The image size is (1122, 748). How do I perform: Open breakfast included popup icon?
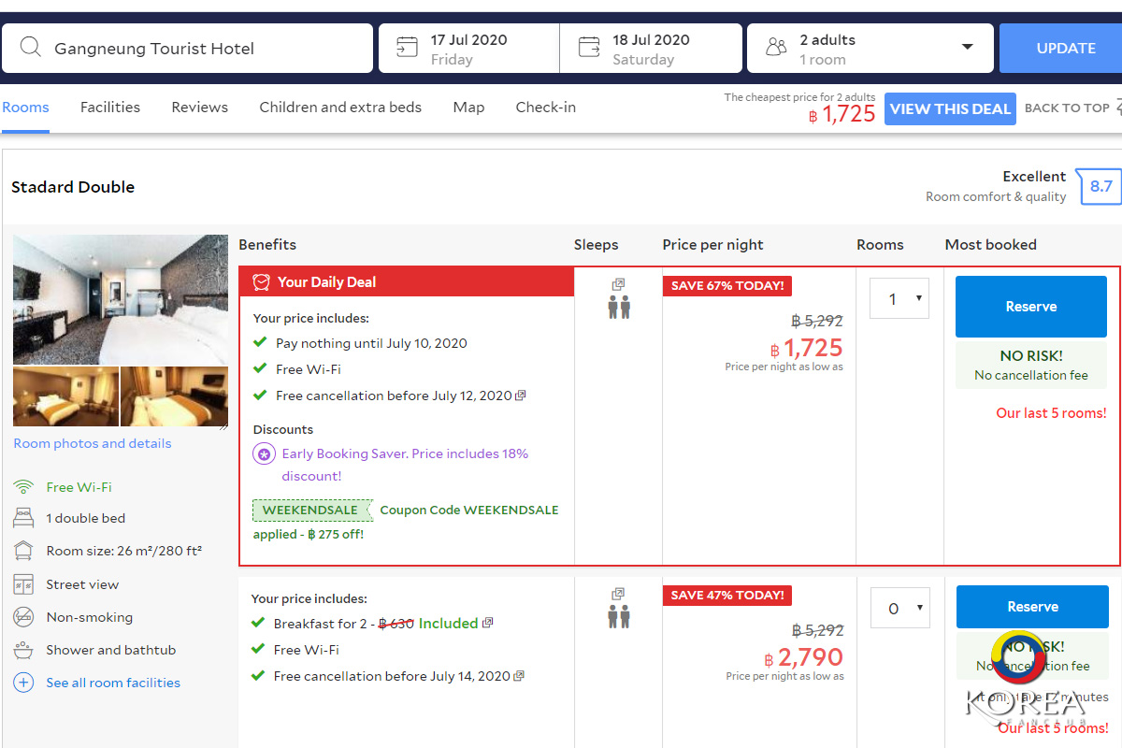(x=488, y=623)
